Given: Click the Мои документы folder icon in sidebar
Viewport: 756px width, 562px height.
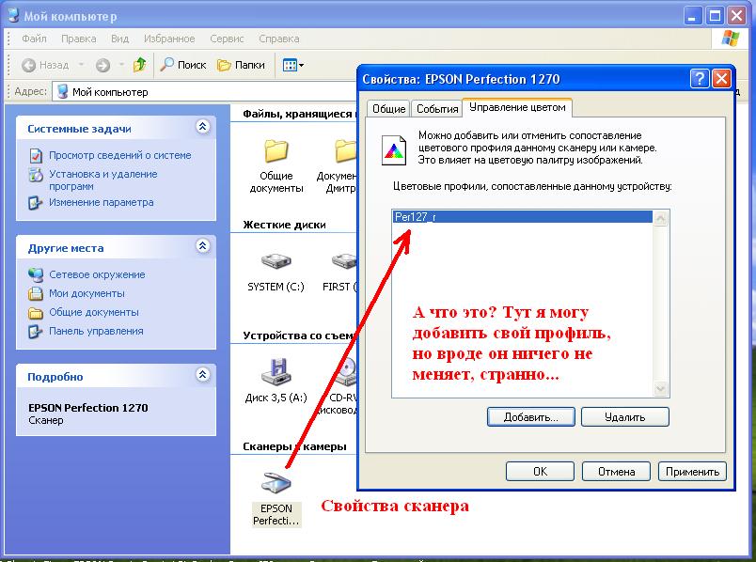Looking at the screenshot, I should click(36, 293).
